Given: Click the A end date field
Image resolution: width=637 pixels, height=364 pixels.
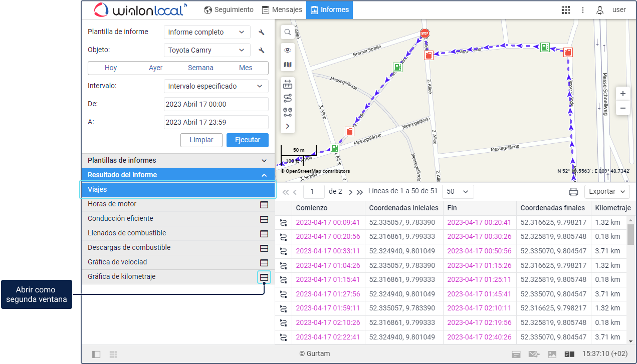Looking at the screenshot, I should [x=216, y=122].
